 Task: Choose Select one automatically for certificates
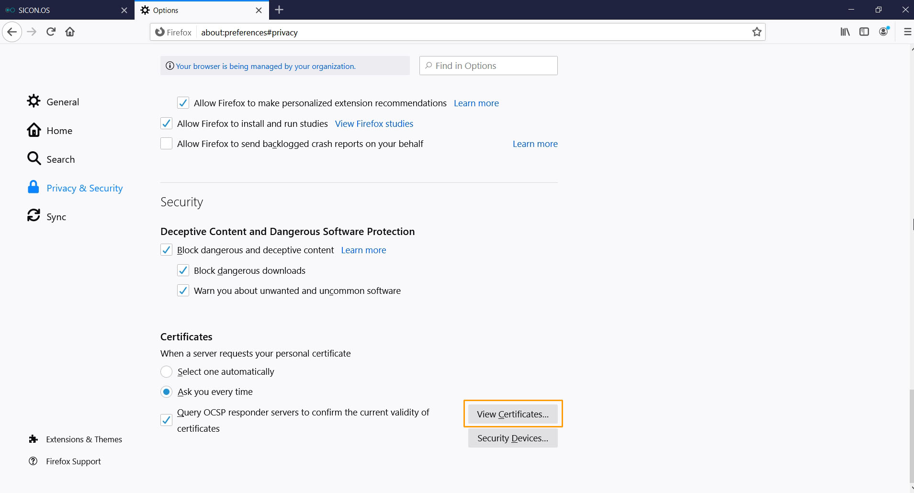pos(166,372)
